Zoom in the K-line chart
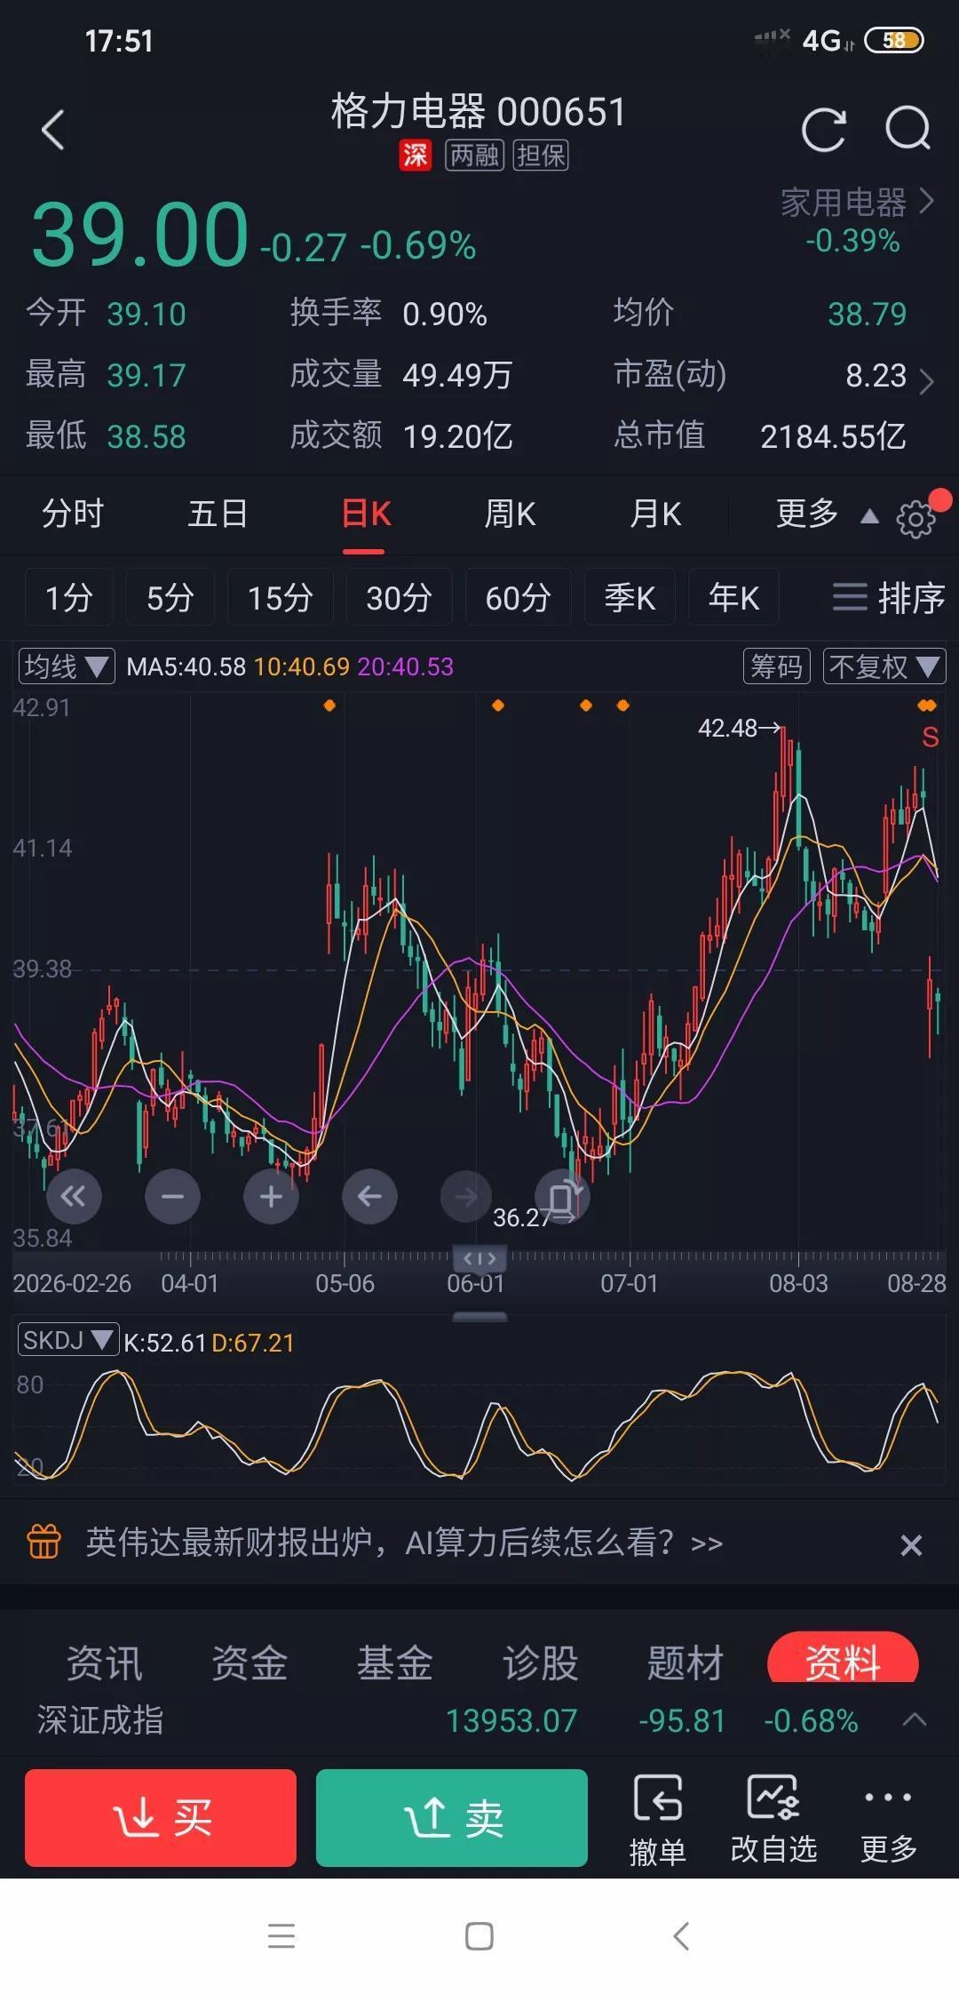 [x=271, y=1196]
